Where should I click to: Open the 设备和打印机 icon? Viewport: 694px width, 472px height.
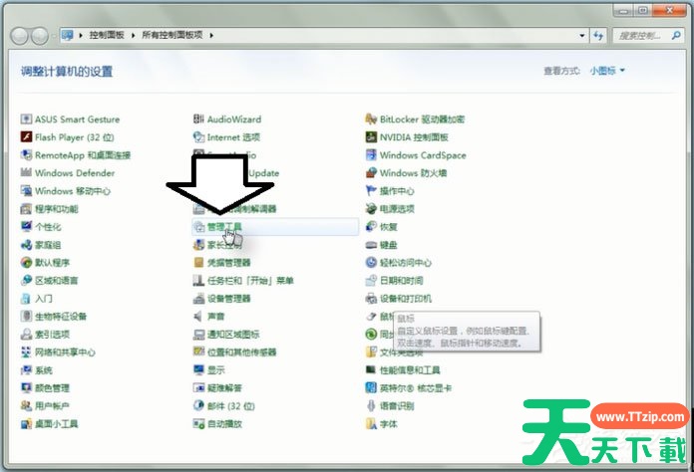pyautogui.click(x=371, y=299)
